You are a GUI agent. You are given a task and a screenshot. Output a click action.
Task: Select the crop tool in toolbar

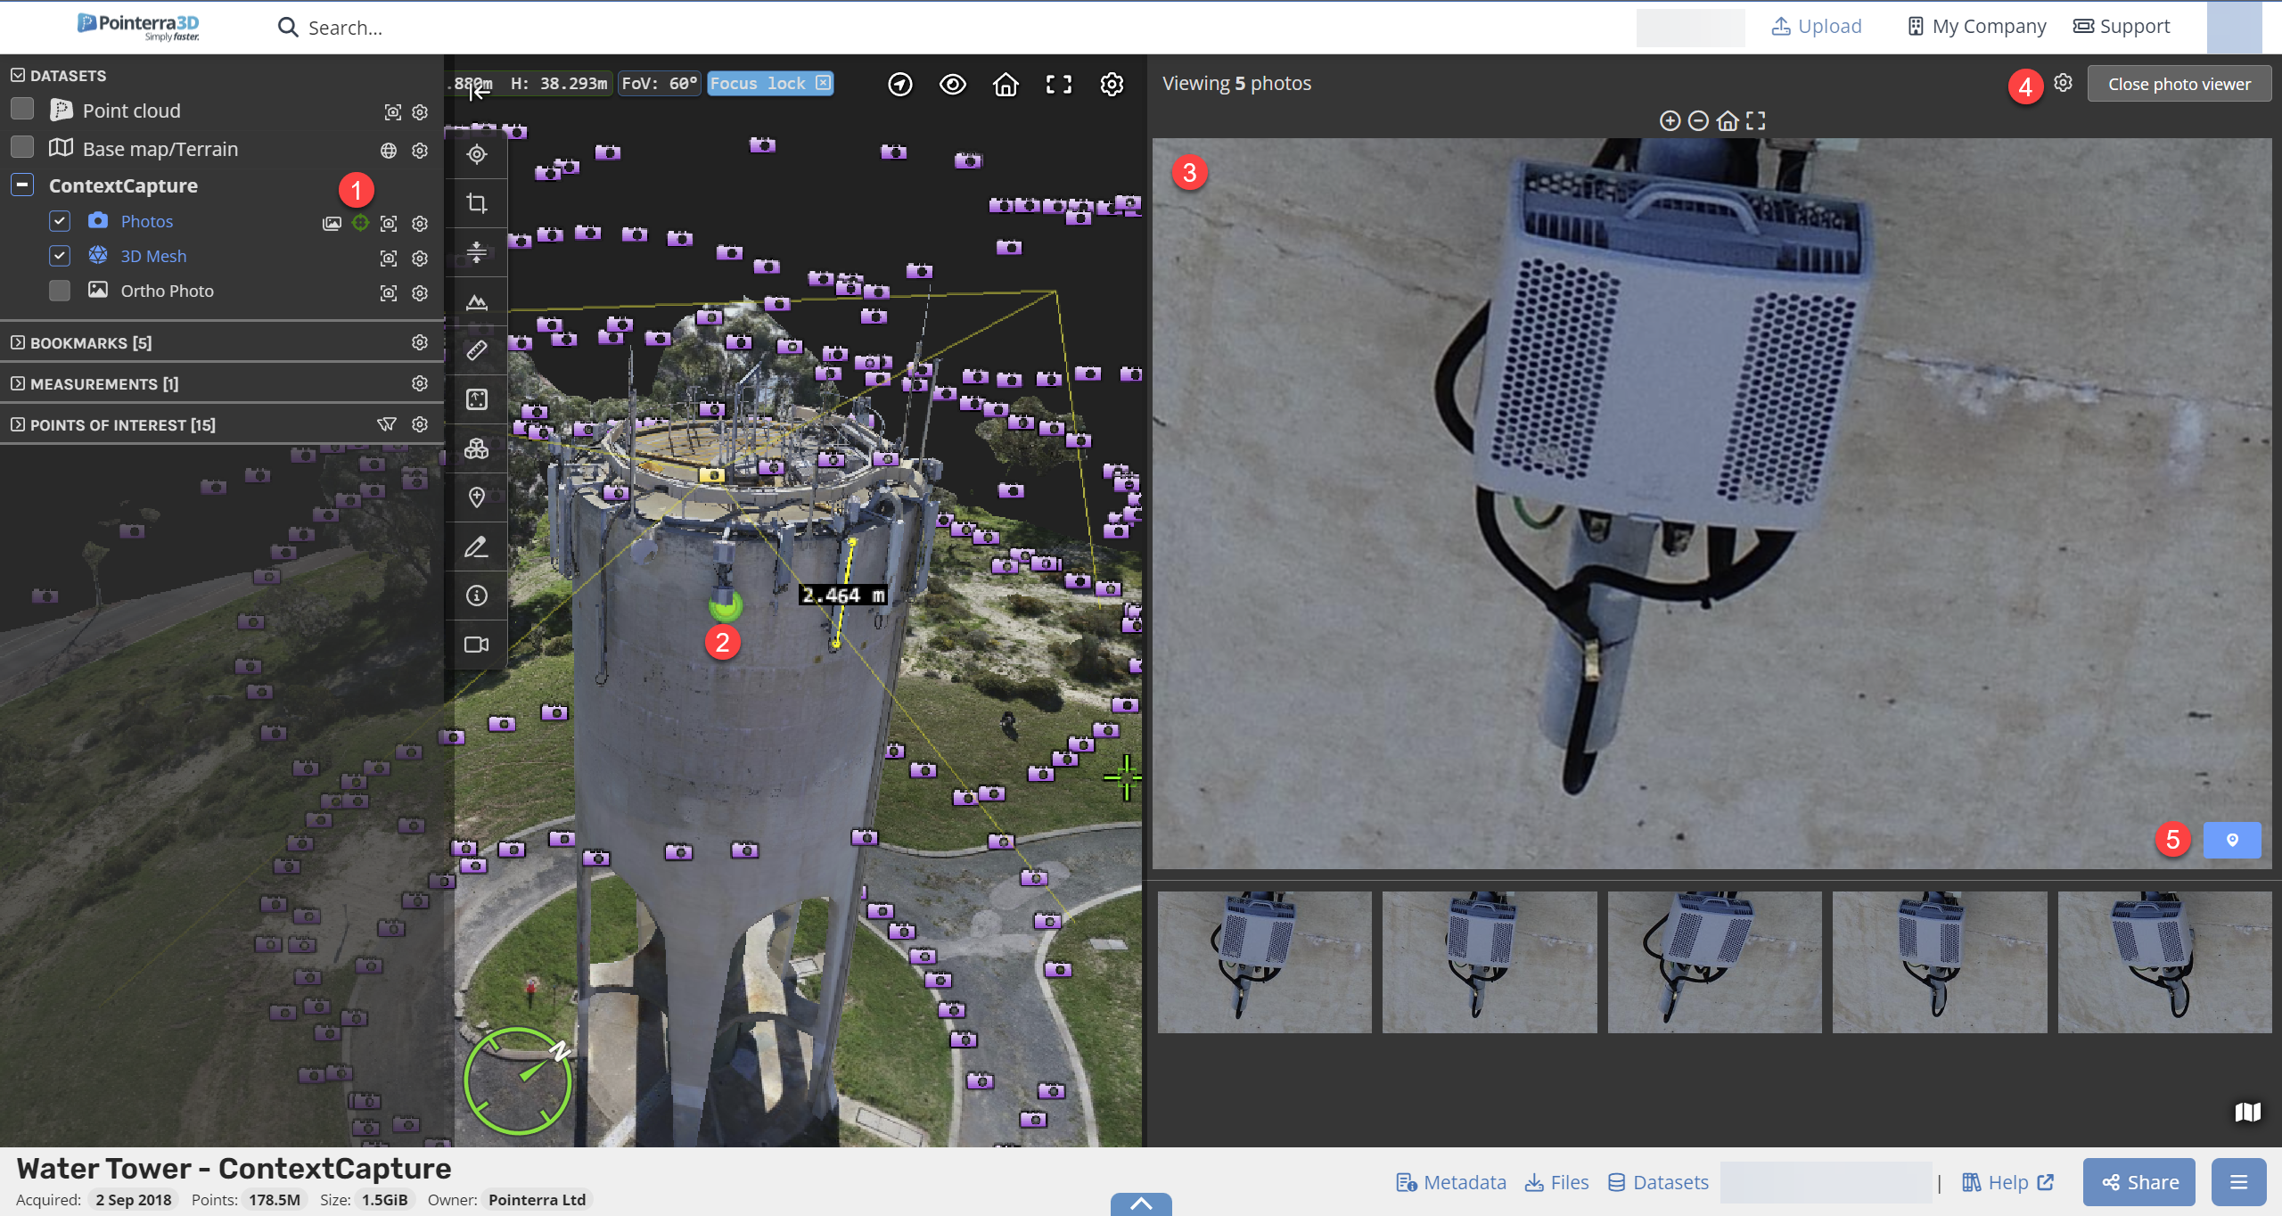coord(477,203)
